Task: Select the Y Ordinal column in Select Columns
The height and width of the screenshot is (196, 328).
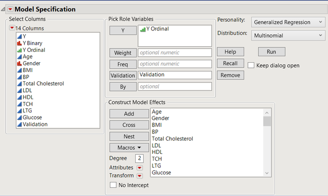Action: [34, 50]
